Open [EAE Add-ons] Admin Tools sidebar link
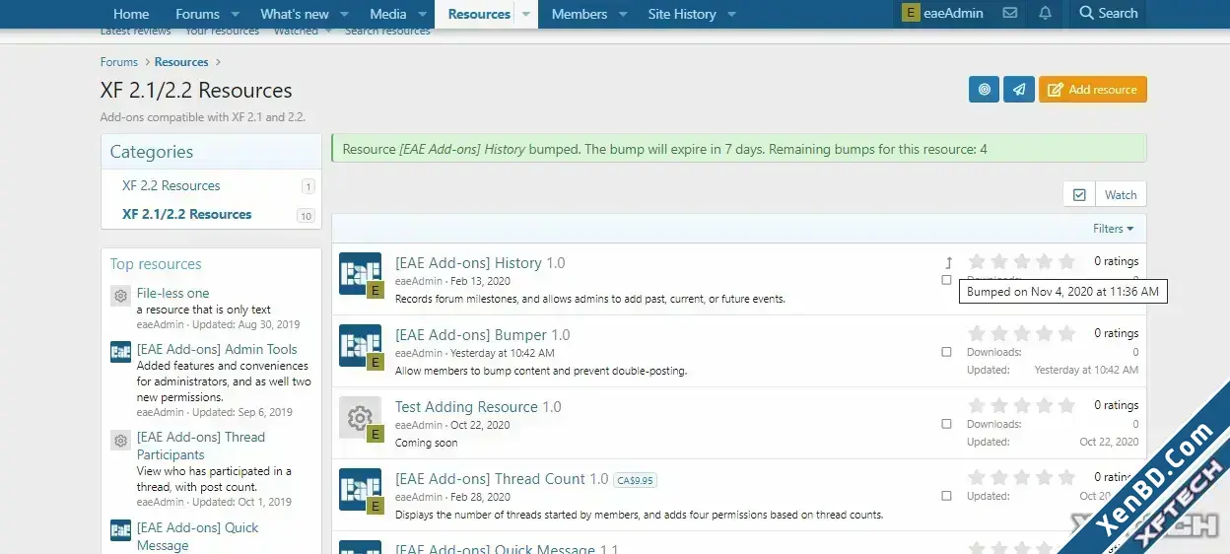This screenshot has width=1230, height=554. point(217,349)
